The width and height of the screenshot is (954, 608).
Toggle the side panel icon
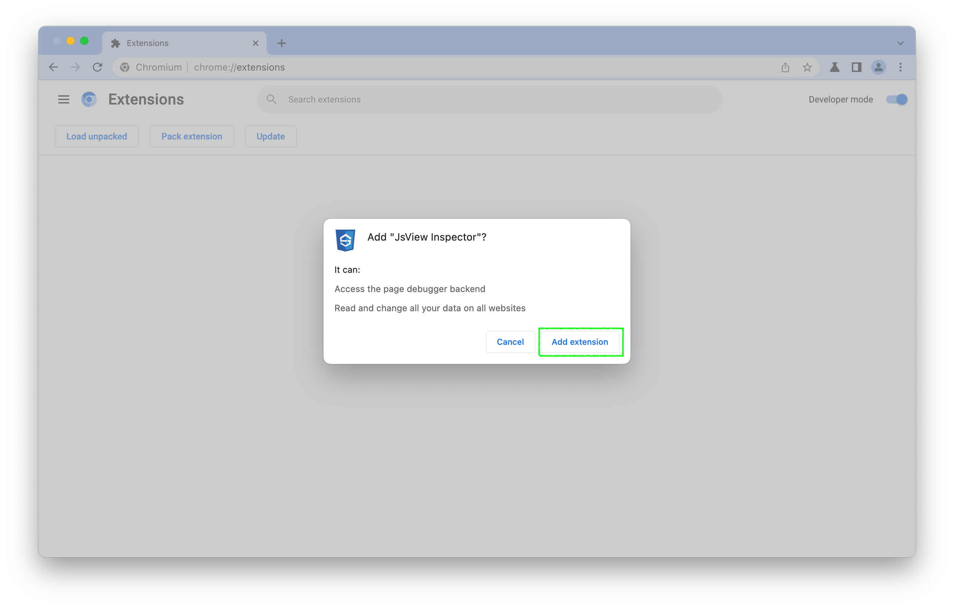click(x=857, y=68)
